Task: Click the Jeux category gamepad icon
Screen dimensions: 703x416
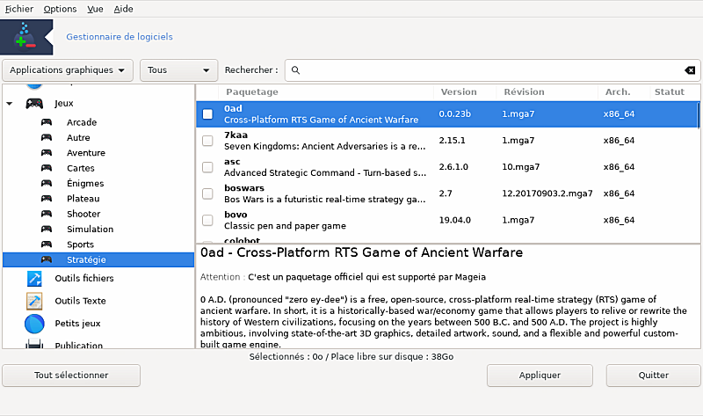Action: click(x=34, y=103)
